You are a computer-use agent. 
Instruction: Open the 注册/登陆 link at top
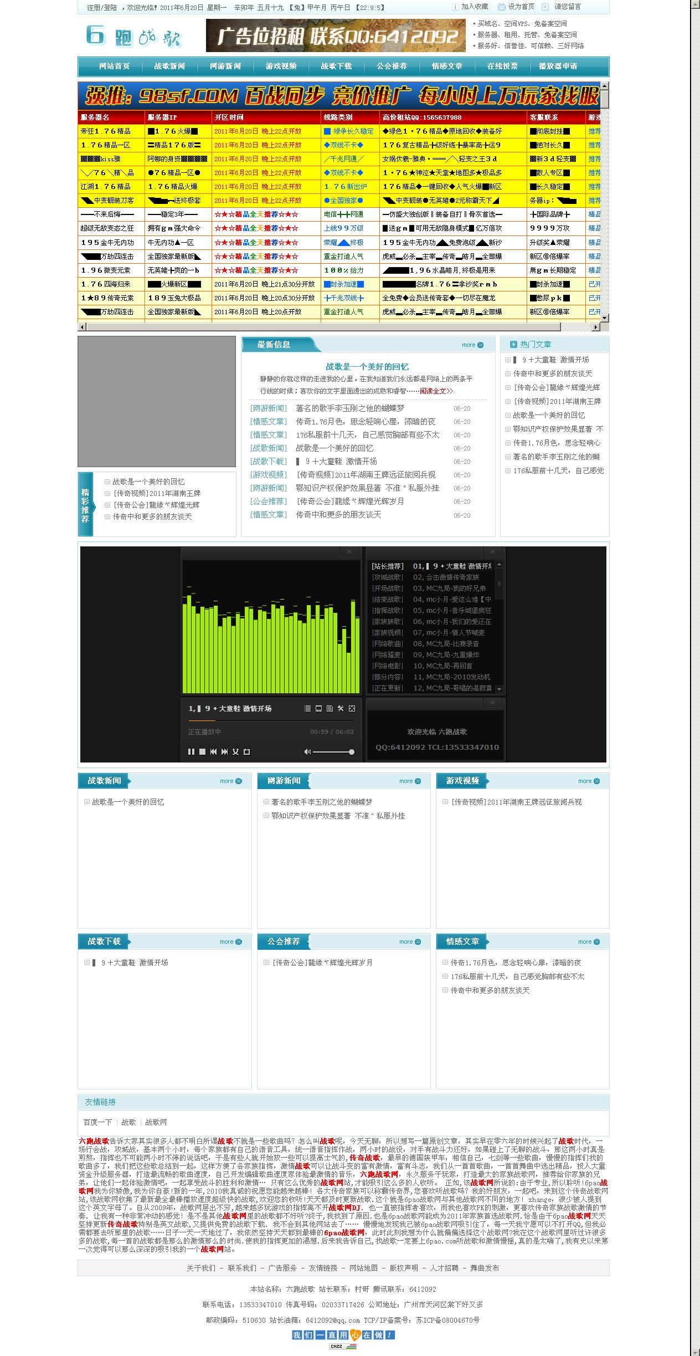coord(100,8)
